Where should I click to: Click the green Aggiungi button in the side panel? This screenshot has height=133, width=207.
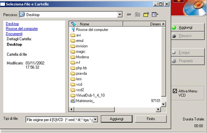click(x=188, y=28)
